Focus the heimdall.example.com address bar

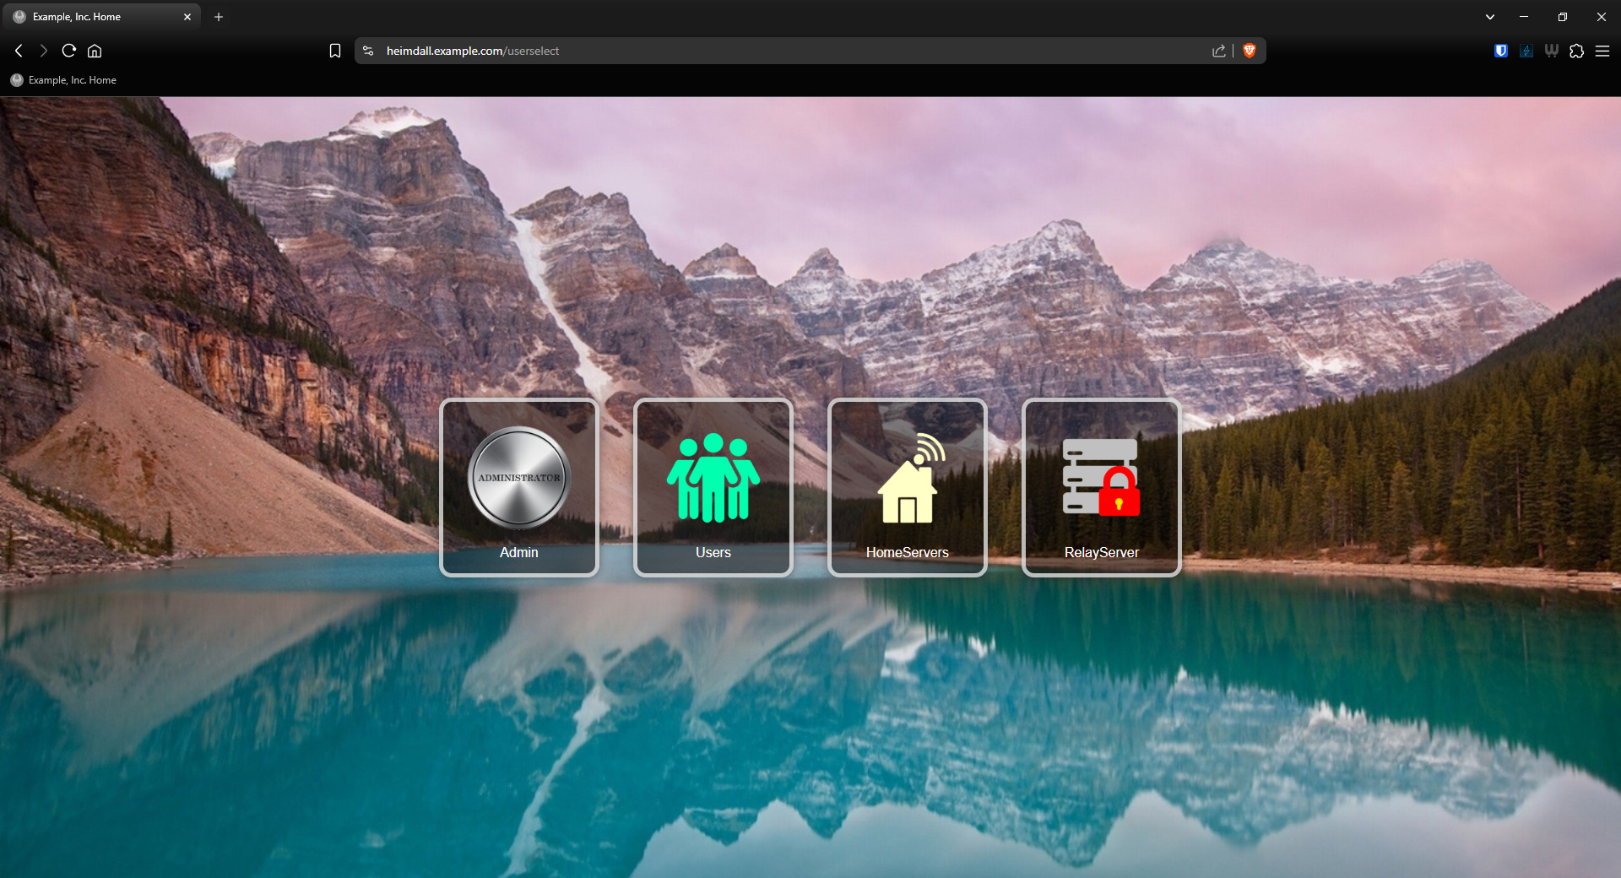(760, 51)
